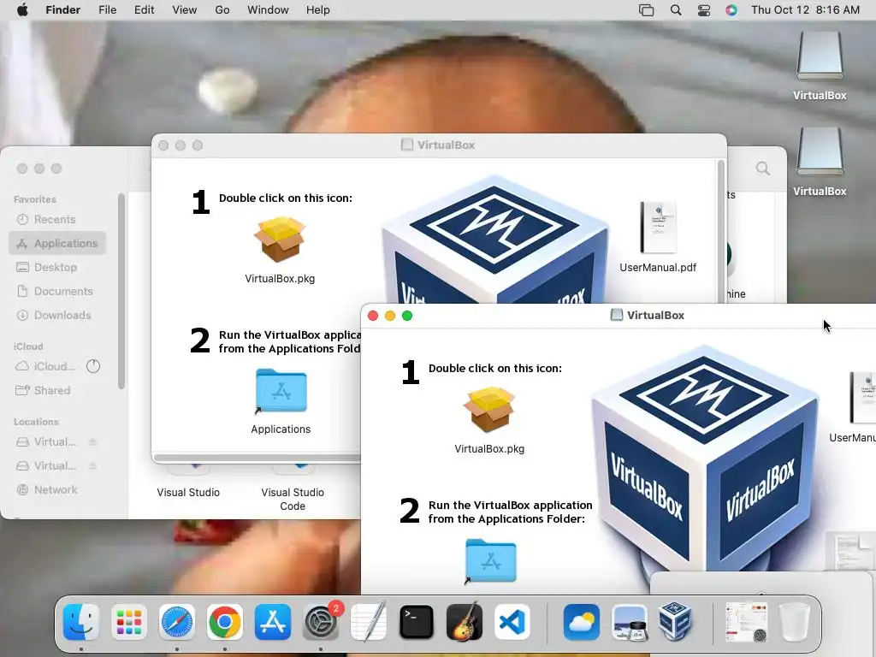
Task: Open Spotlight search in the menu bar
Action: 676,10
